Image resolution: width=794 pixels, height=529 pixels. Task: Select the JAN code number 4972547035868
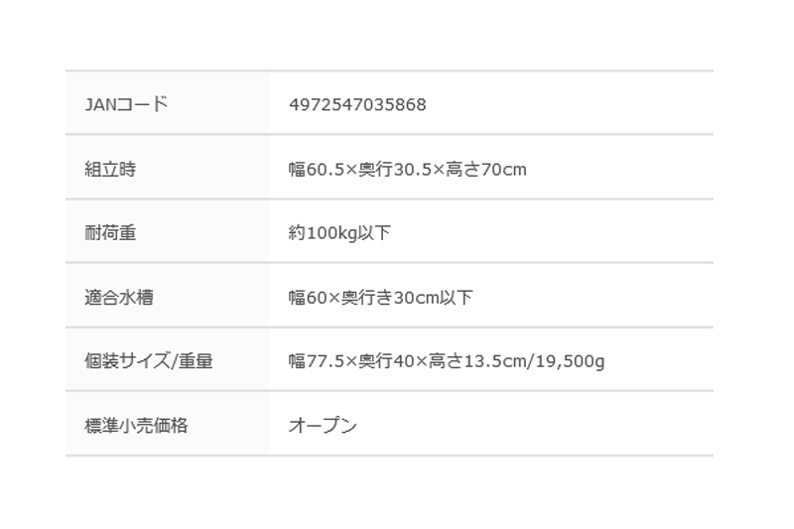pyautogui.click(x=357, y=105)
